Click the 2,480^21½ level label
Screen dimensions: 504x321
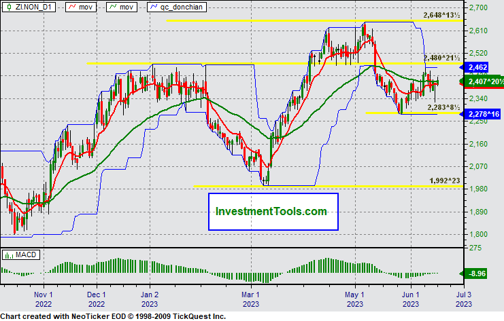point(441,58)
